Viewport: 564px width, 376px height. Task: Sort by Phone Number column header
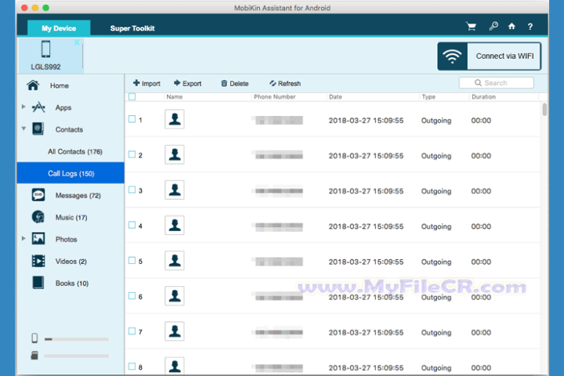[x=275, y=97]
